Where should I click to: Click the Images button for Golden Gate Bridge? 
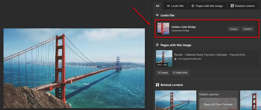[233, 29]
